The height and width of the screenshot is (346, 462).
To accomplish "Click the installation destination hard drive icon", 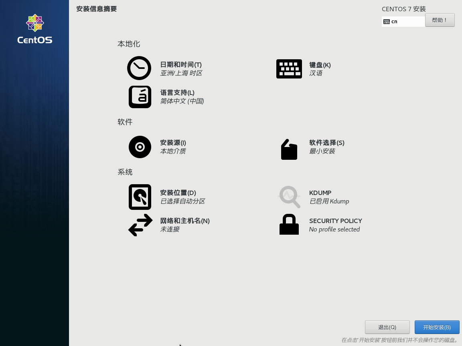I will (x=140, y=197).
